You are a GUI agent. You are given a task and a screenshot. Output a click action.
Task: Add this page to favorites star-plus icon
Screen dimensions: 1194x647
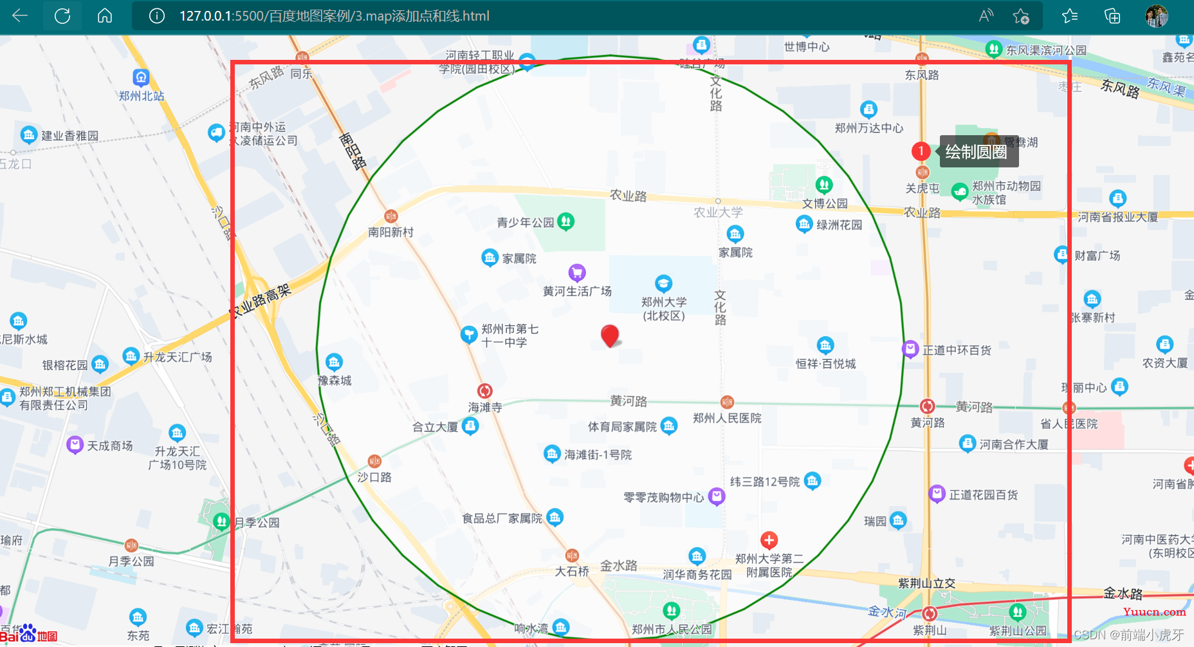[x=1021, y=16]
